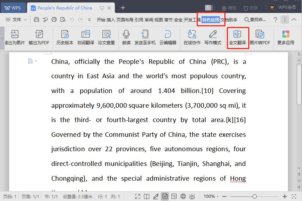Open the 审阅 tab
This screenshot has height=201, width=302.
pos(149,20)
